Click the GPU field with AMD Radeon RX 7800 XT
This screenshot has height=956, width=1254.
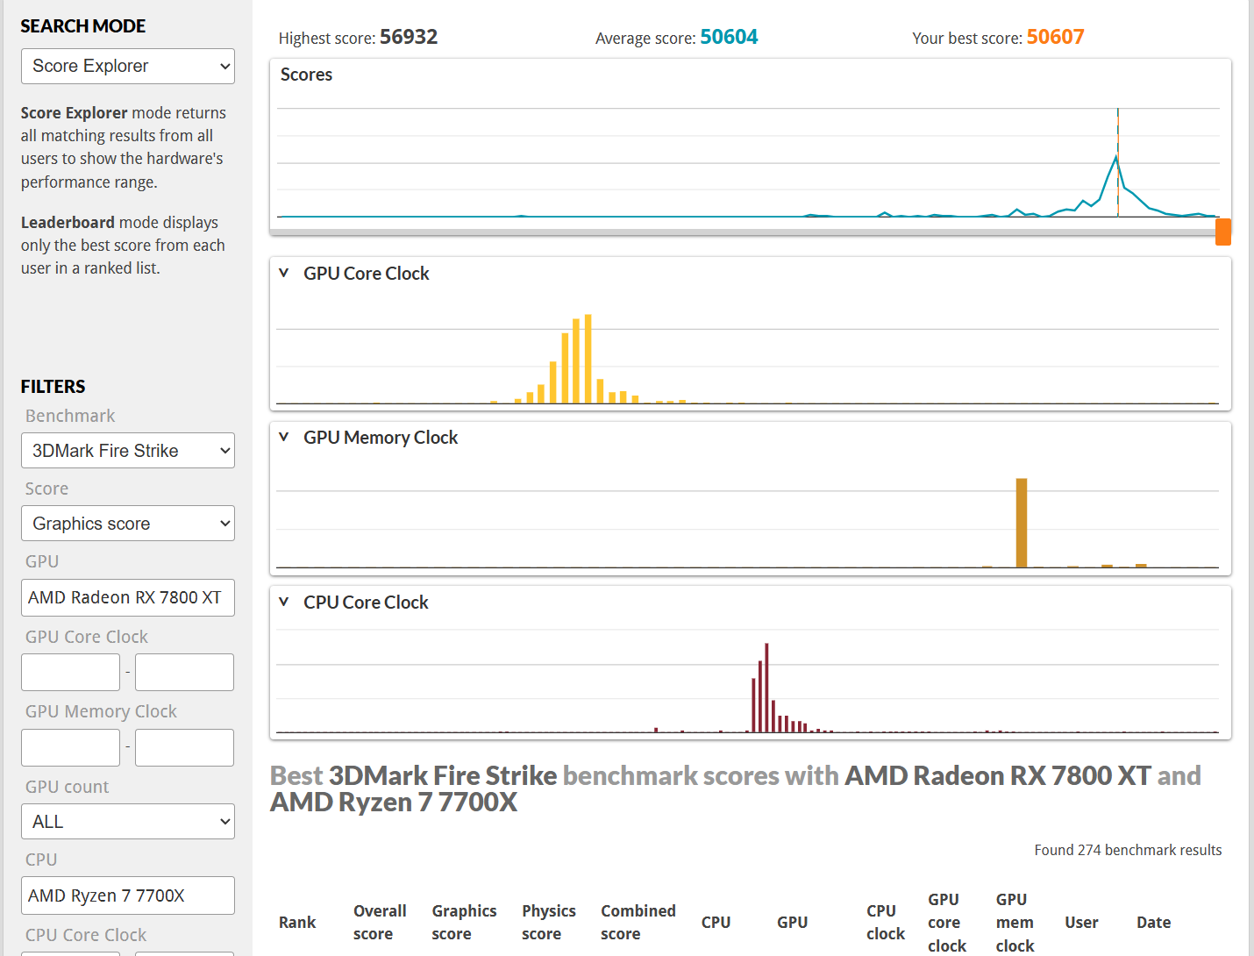tap(128, 597)
